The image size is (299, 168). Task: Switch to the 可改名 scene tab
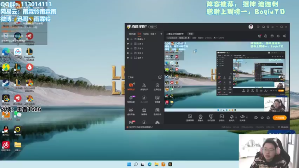tap(146, 34)
